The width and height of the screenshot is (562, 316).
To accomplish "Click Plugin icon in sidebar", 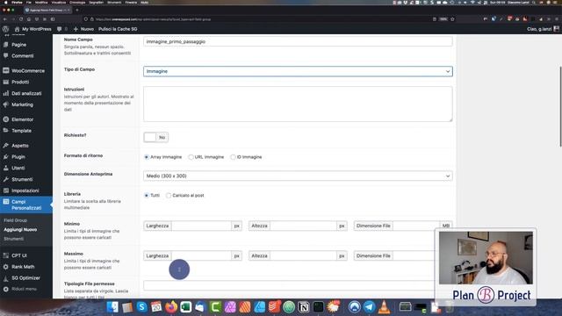I will (6, 156).
